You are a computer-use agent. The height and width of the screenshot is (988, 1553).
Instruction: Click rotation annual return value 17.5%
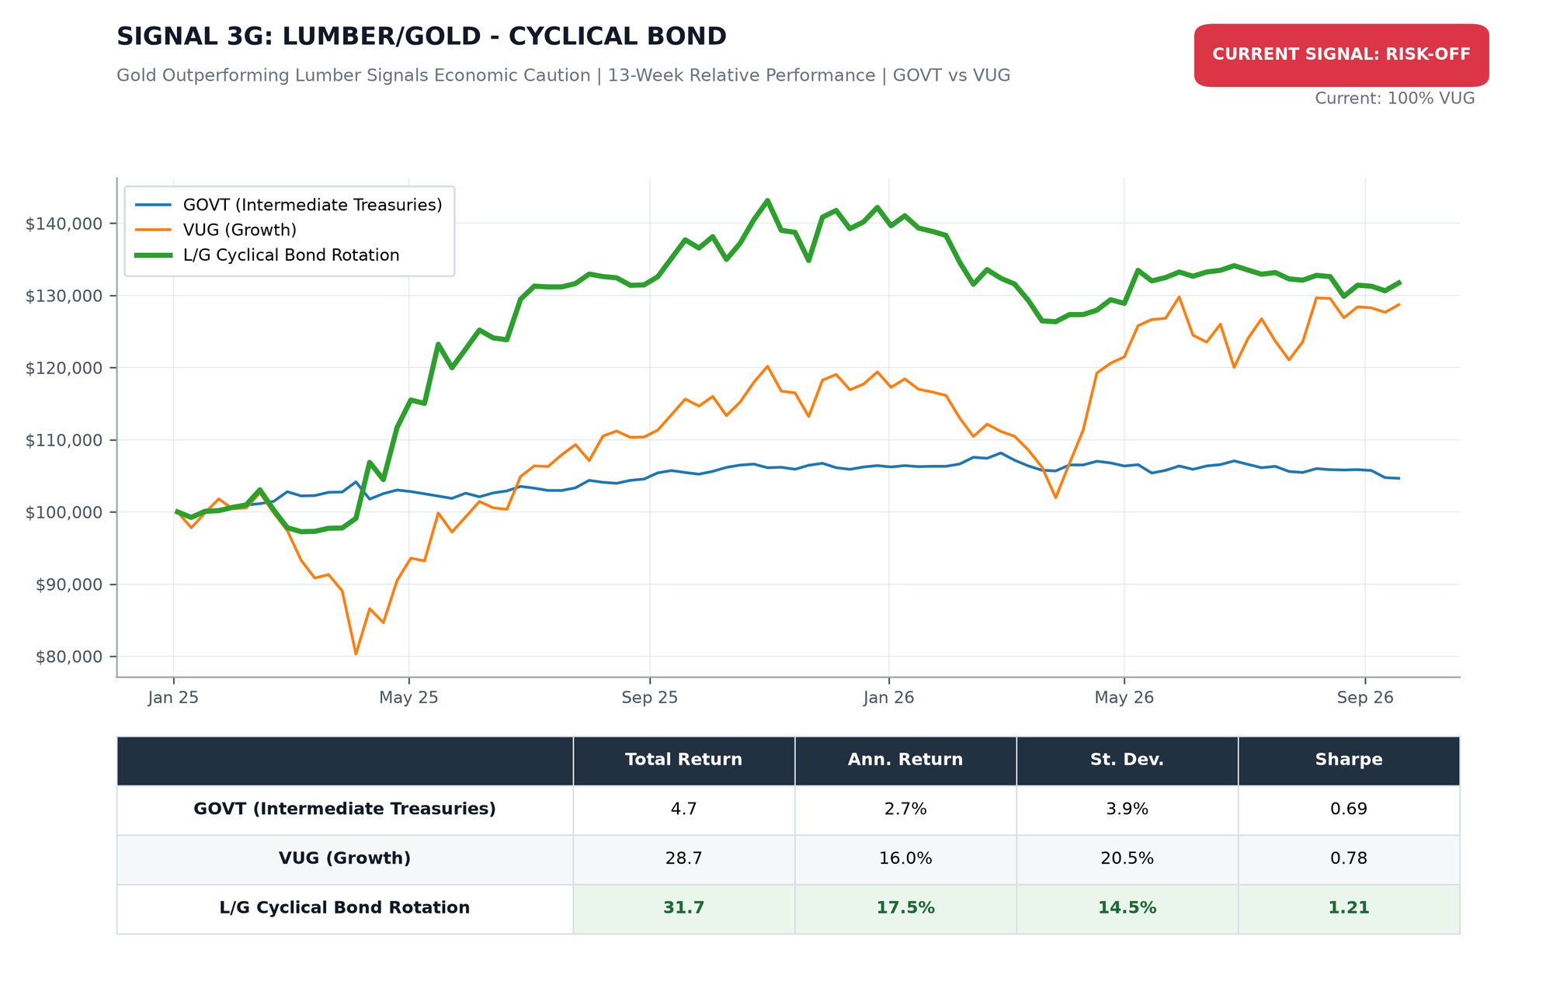click(x=905, y=908)
